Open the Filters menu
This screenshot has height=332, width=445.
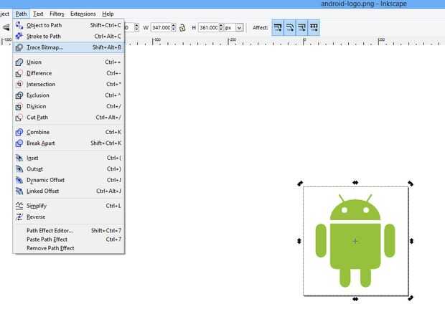point(57,14)
